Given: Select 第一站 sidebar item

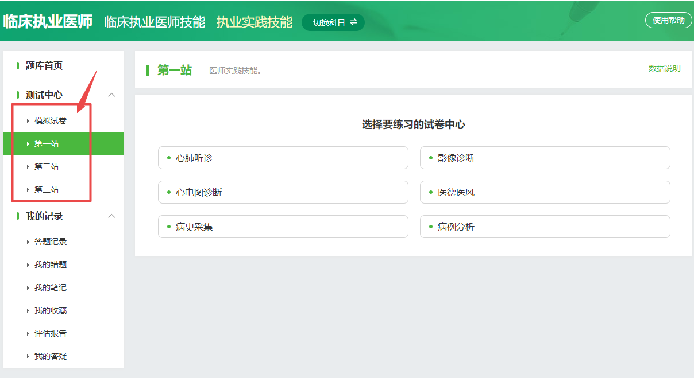Looking at the screenshot, I should point(47,143).
